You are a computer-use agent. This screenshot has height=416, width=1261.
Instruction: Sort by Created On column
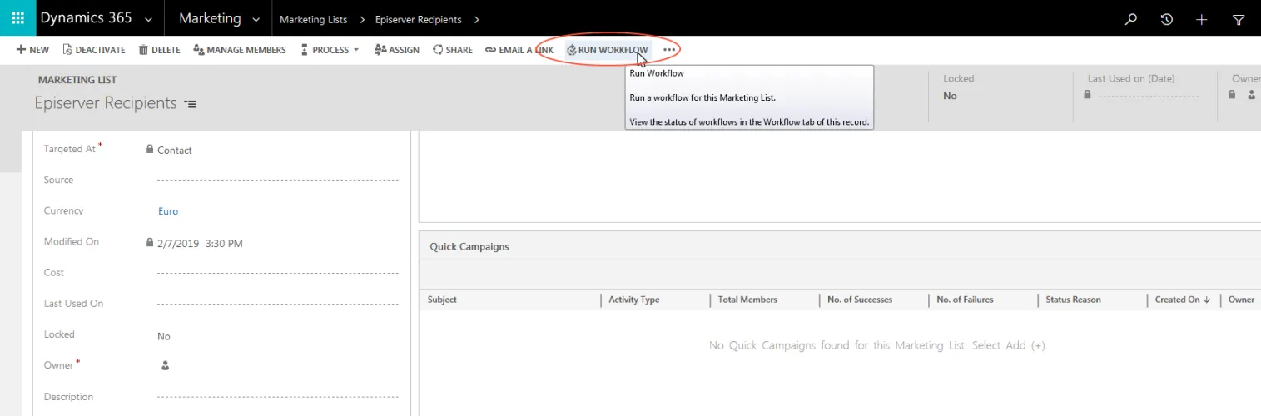(1182, 300)
